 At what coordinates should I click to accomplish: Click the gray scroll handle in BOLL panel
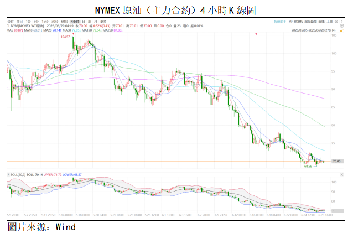pos(338,211)
